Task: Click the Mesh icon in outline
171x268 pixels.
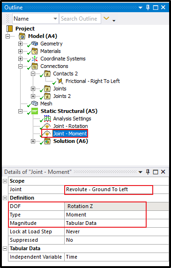Action: coord(35,104)
